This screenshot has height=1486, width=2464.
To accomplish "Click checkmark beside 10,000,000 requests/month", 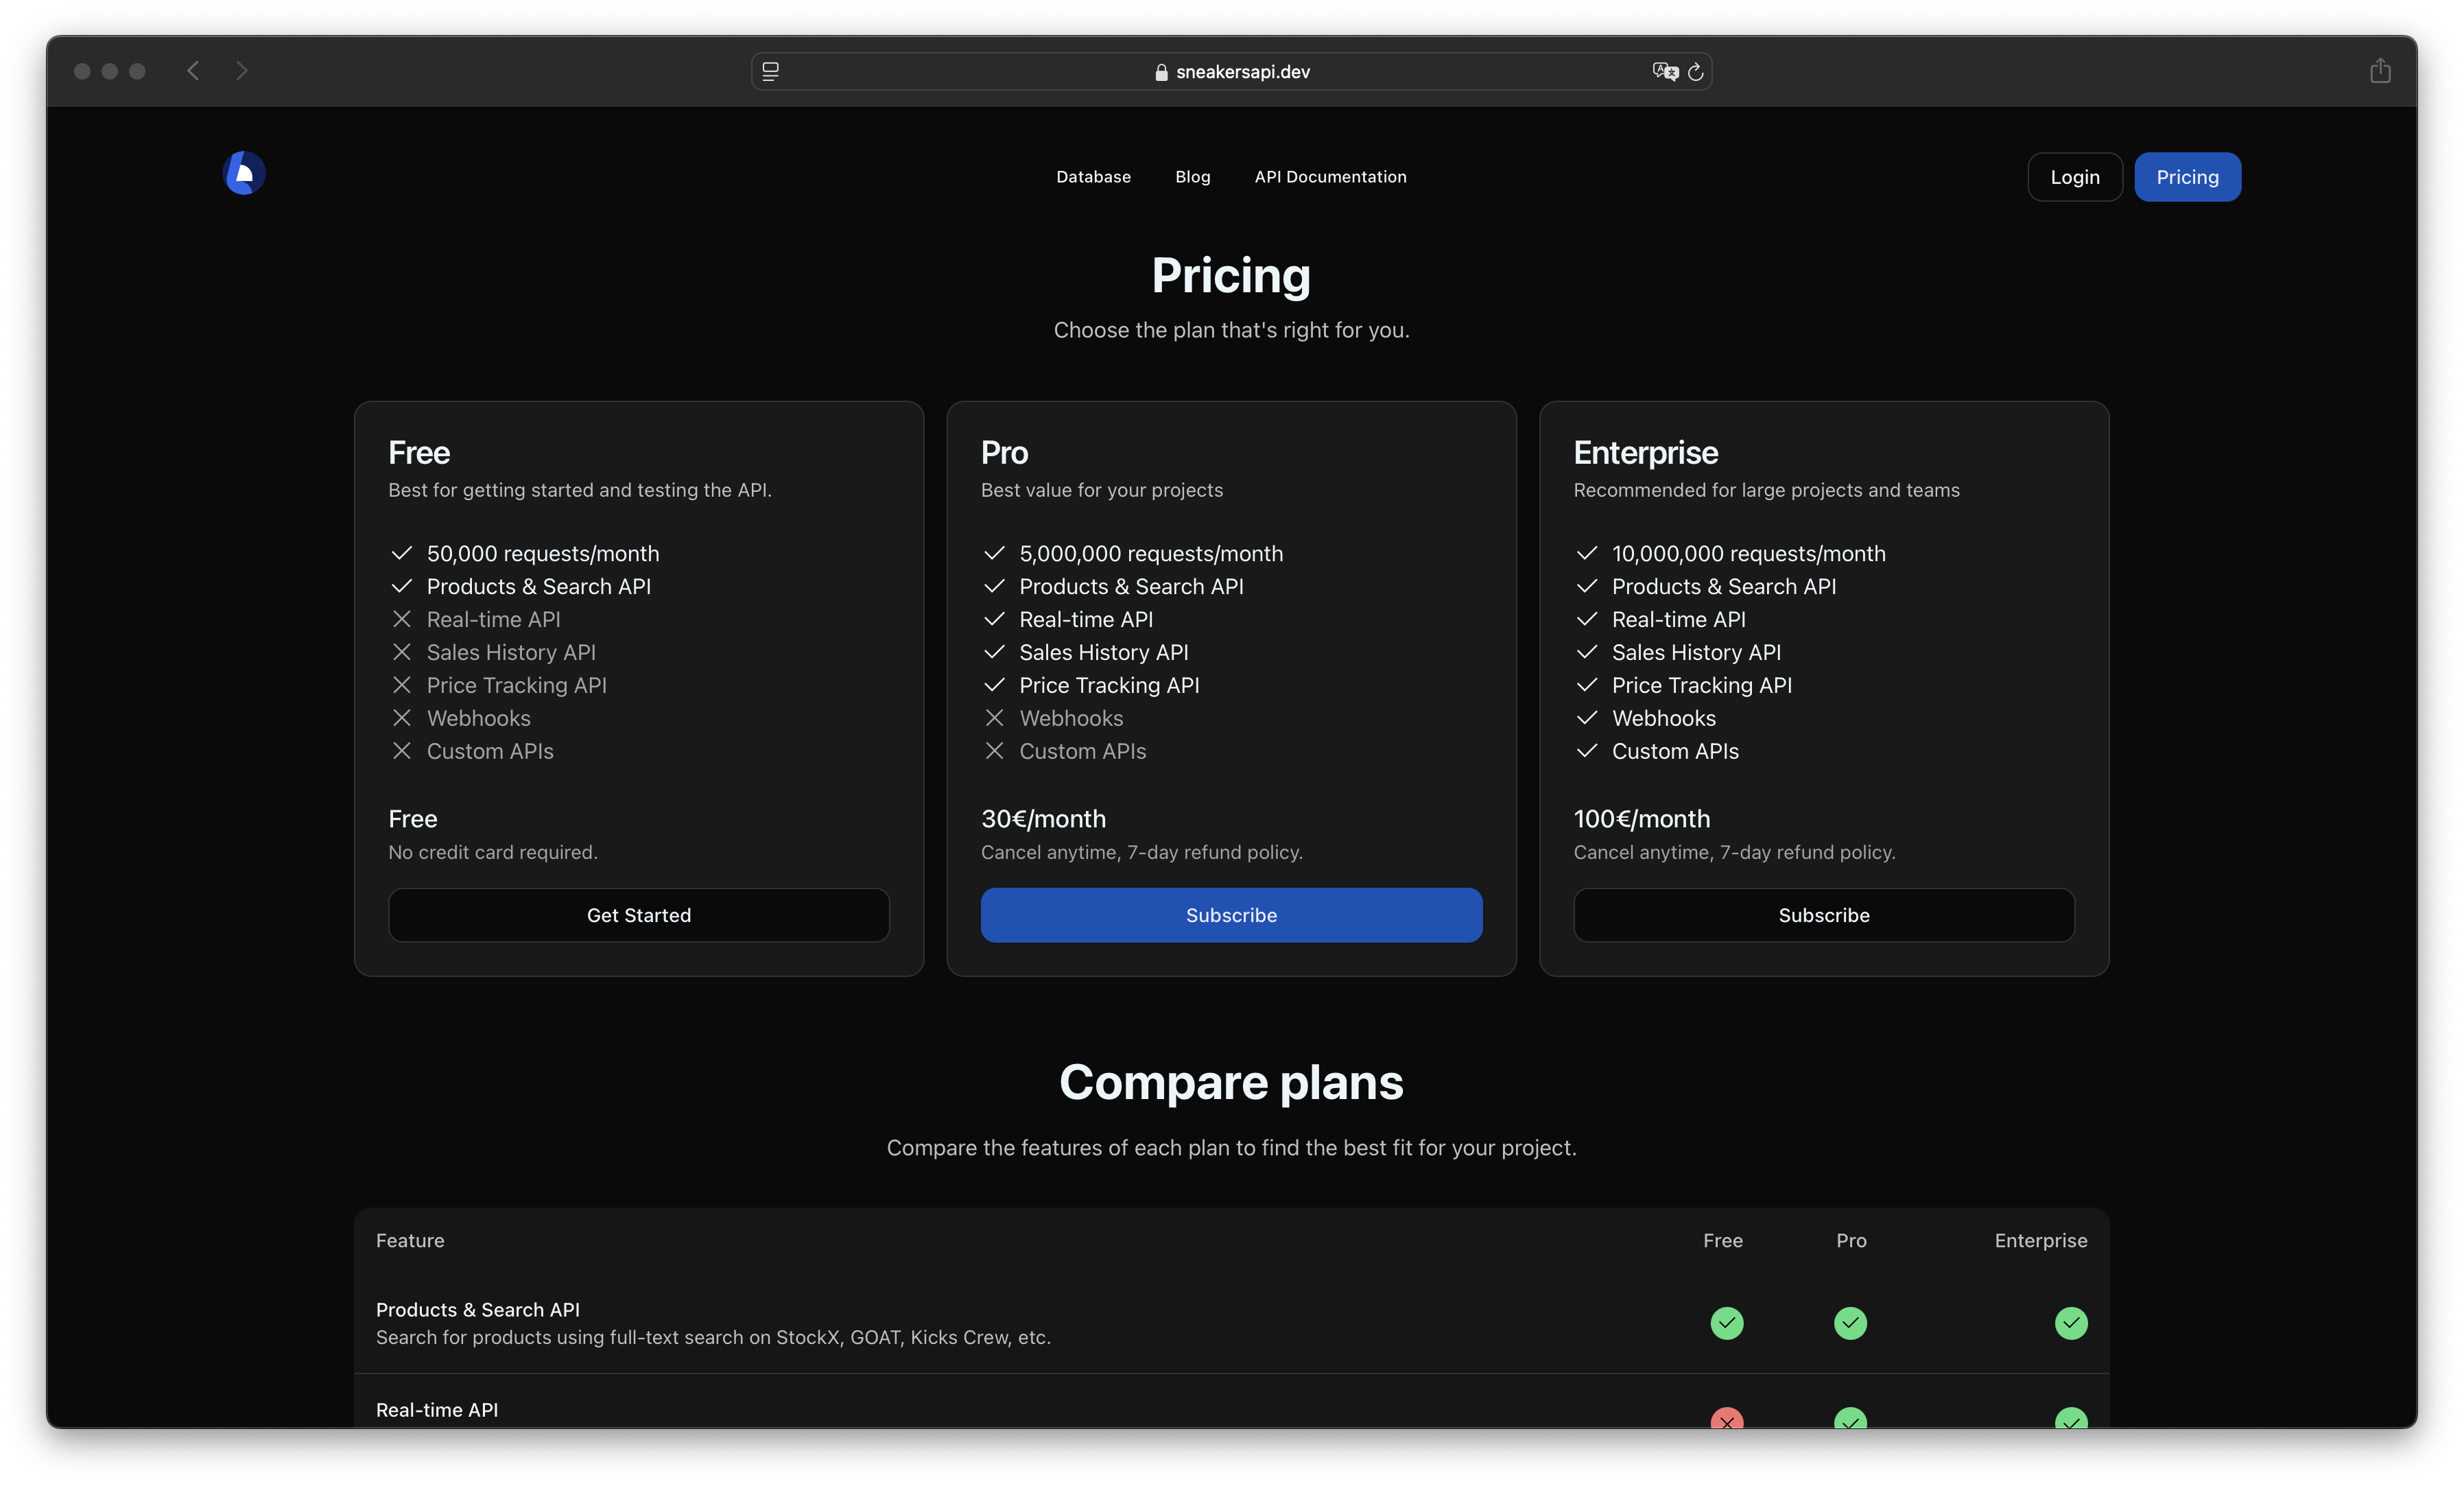I will pyautogui.click(x=1587, y=553).
